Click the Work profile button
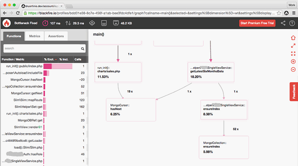This screenshot has height=166, width=298. pyautogui.click(x=292, y=5)
